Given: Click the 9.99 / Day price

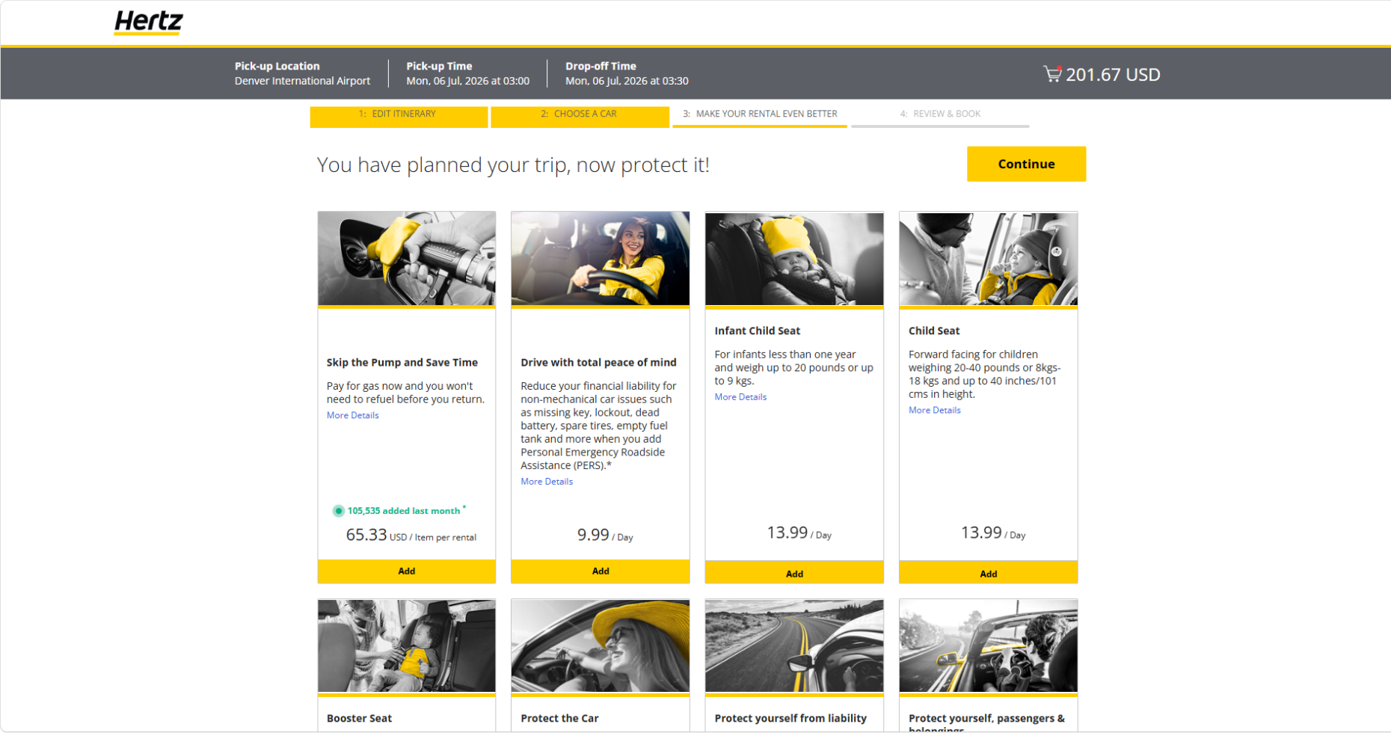Looking at the screenshot, I should click(x=605, y=535).
